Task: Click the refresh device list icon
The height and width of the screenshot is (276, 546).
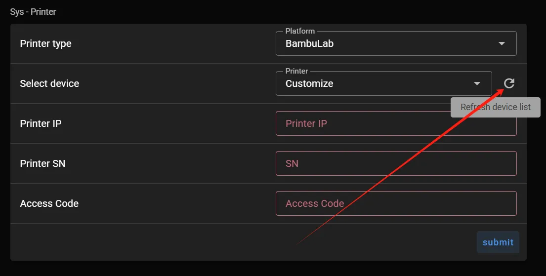Action: click(509, 83)
